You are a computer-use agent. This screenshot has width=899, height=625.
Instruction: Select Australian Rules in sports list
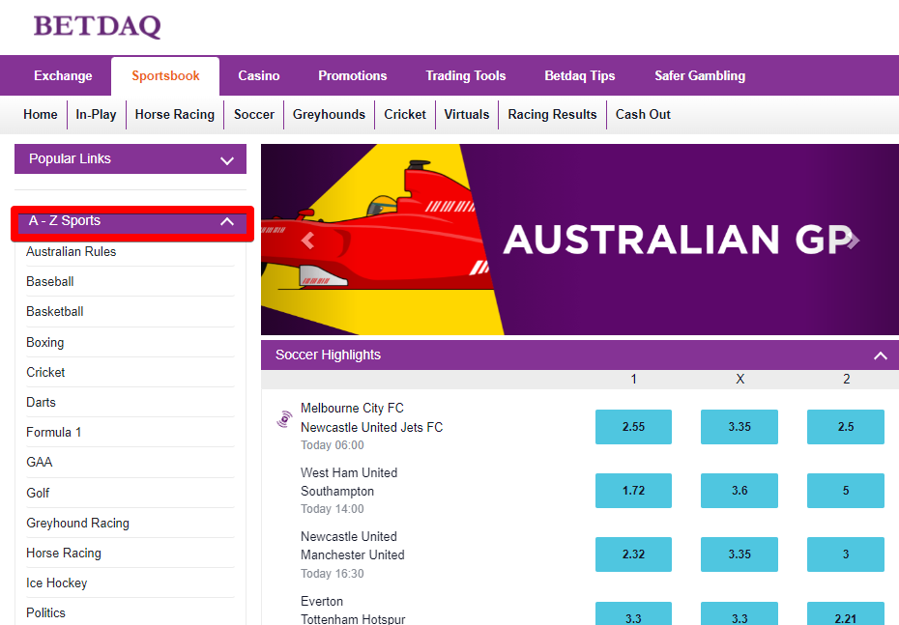(130, 252)
